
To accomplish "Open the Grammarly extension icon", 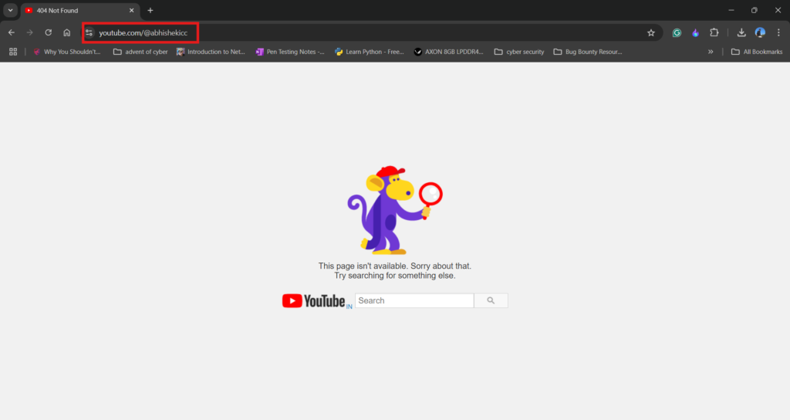I will click(677, 32).
